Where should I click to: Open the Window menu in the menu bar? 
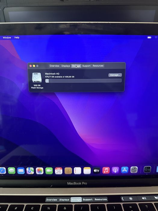[7, 38]
